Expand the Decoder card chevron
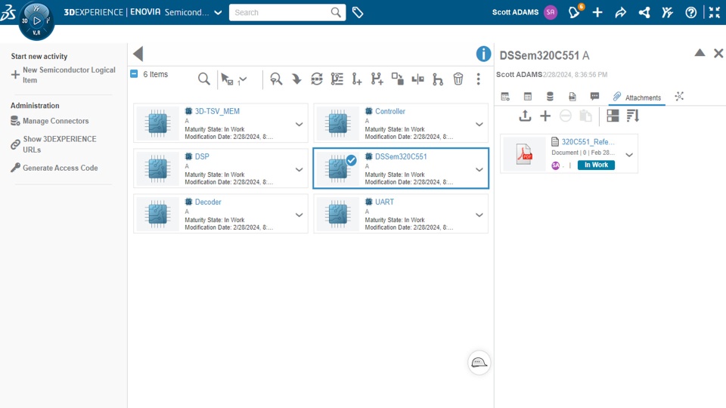This screenshot has height=408, width=726. [x=299, y=215]
